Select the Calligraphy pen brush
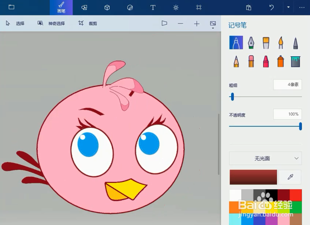The width and height of the screenshot is (310, 225). pos(251,42)
